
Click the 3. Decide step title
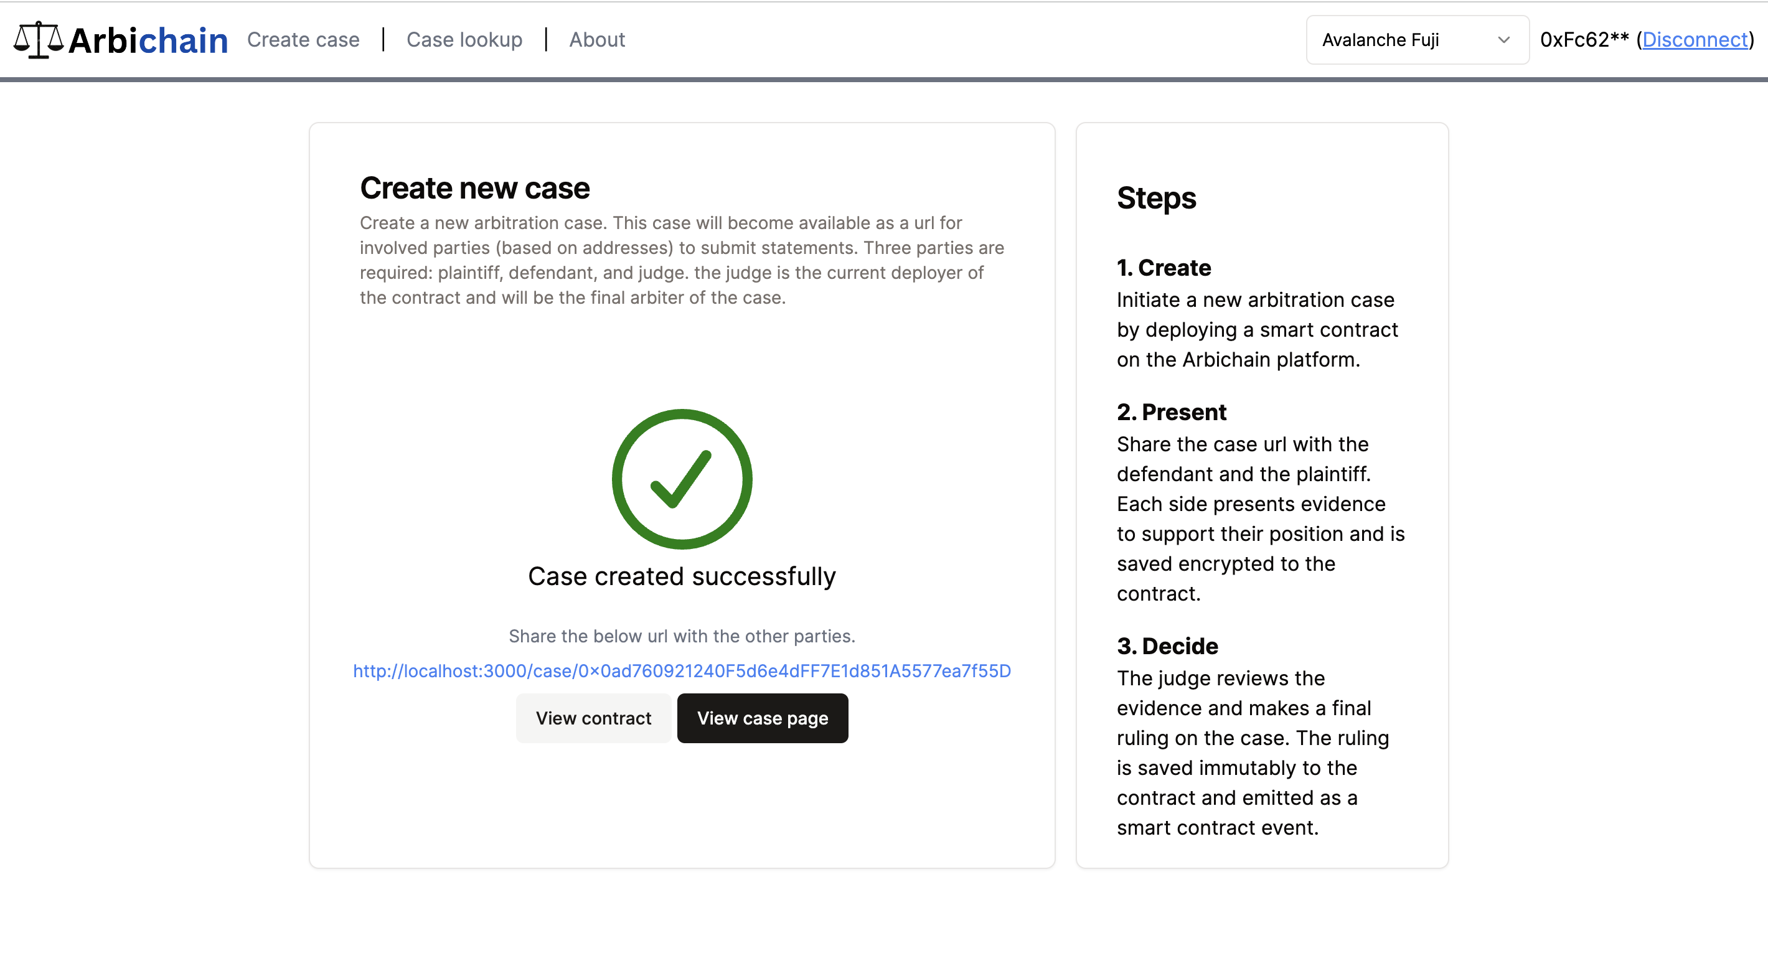(1167, 645)
